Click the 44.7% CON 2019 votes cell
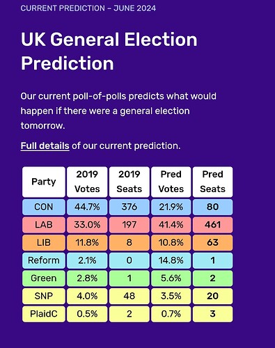Image resolution: width=275 pixels, height=348 pixels. [87, 207]
